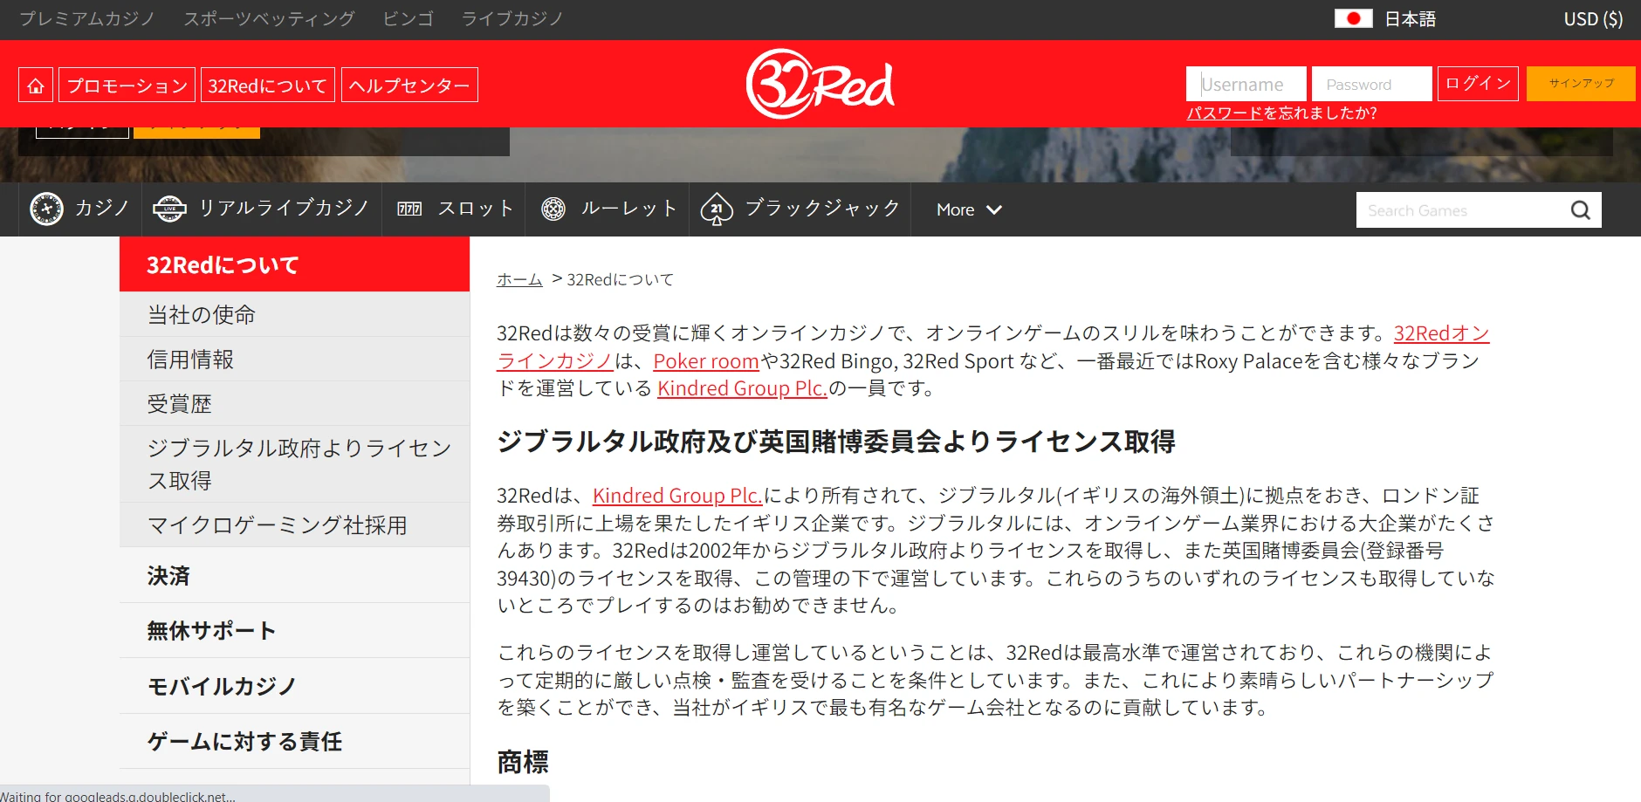Open the USD ($) currency selector
This screenshot has height=802, width=1641.
pyautogui.click(x=1593, y=19)
